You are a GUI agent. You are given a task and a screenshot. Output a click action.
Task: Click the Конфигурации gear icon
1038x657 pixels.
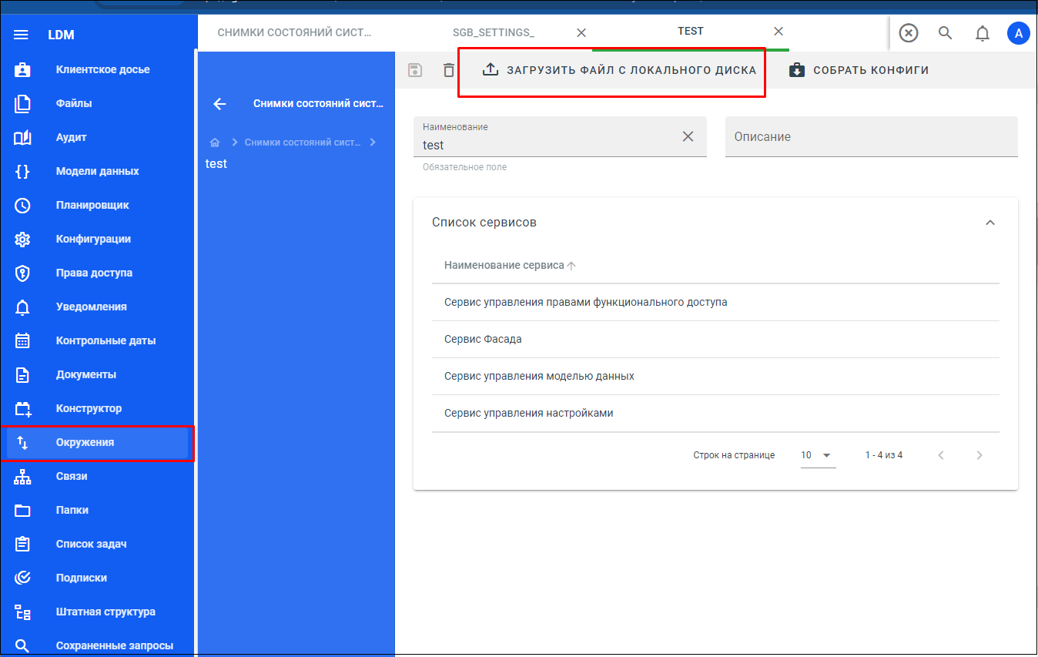22,239
